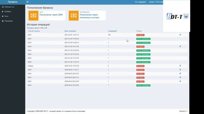Sort table by Дата операции column
This screenshot has width=204, height=114.
click(70, 31)
